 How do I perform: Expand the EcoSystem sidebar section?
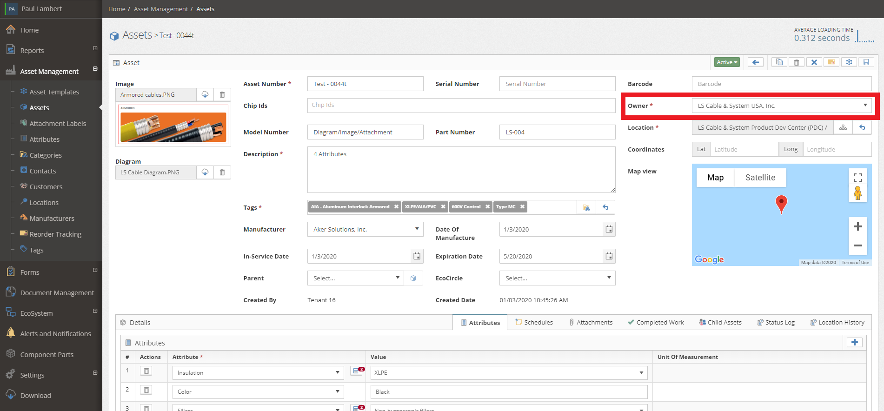point(95,311)
